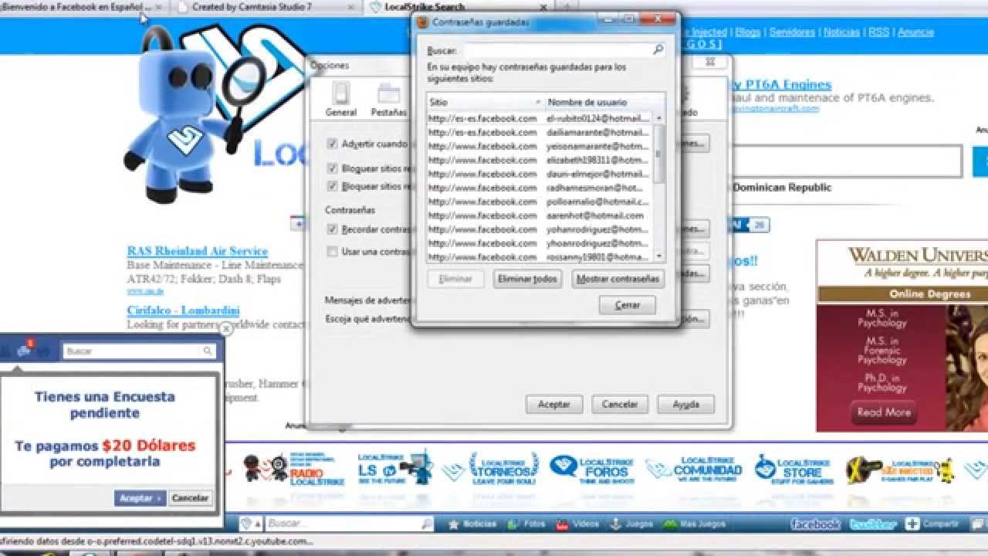The height and width of the screenshot is (556, 988).
Task: Open the Cirifalco - Lombardini link
Action: (x=184, y=310)
